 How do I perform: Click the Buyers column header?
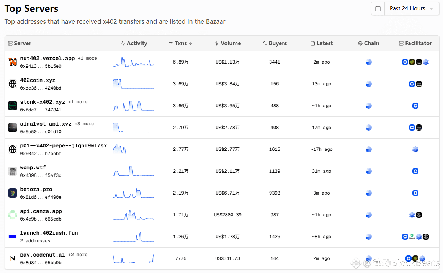point(275,43)
